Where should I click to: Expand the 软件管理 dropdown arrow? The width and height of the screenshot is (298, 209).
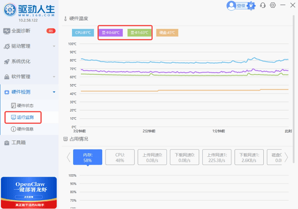click(x=54, y=77)
